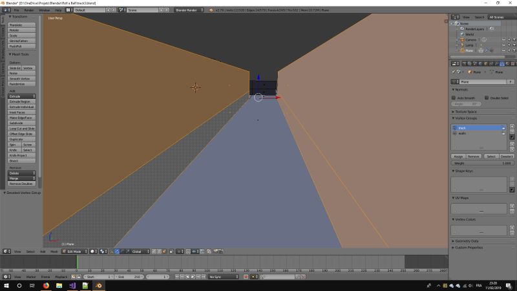Play the animation in reverse
Image resolution: width=517 pixels, height=291 pixels.
pos(187,277)
